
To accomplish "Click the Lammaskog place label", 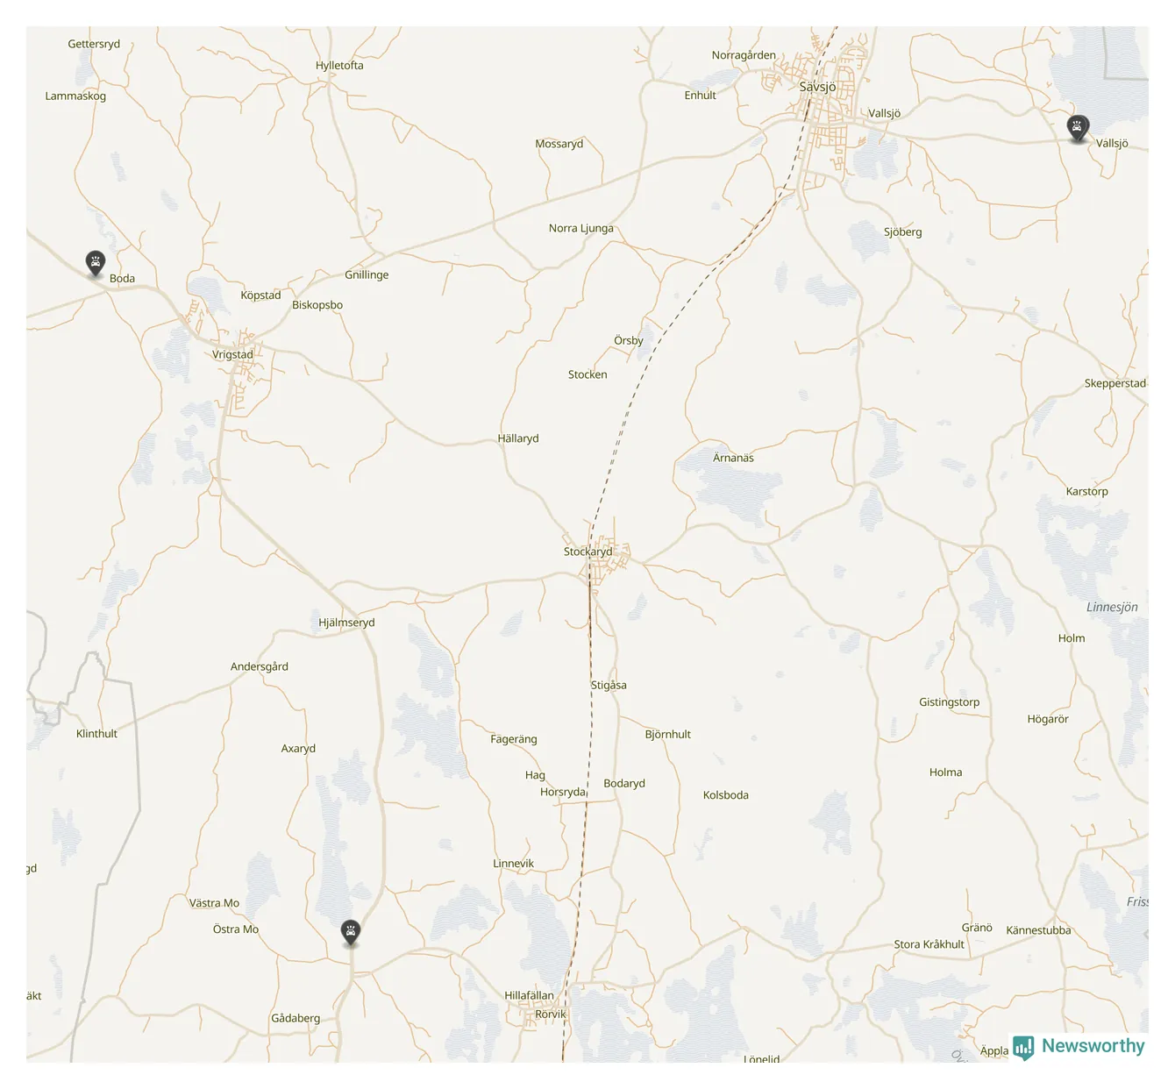I will [75, 96].
